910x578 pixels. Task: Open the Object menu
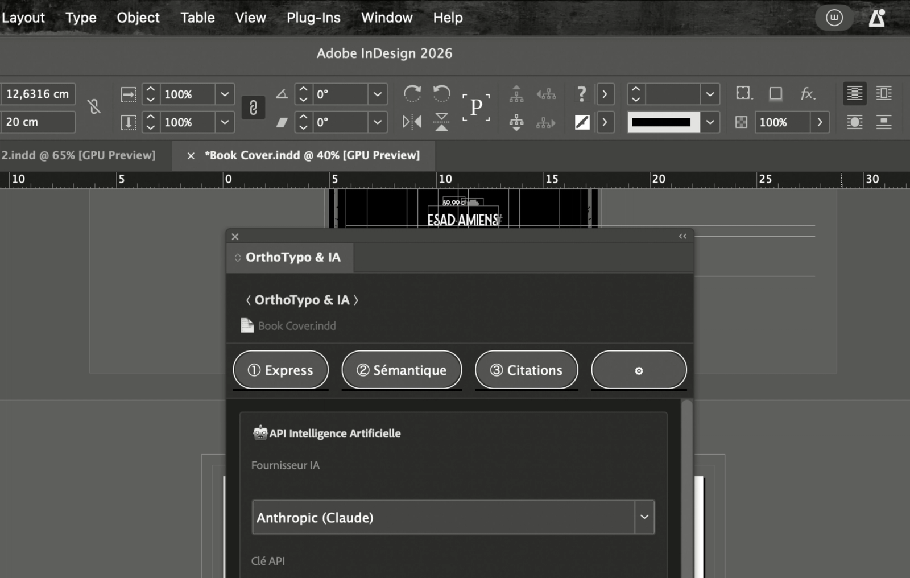(x=138, y=18)
